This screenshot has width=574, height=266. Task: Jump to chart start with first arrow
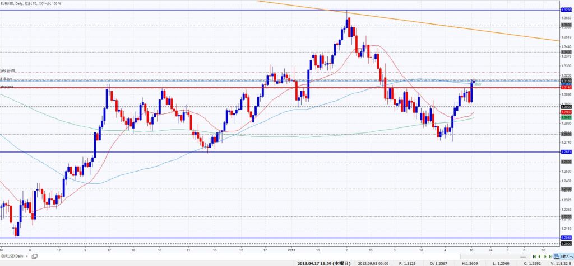point(535,256)
